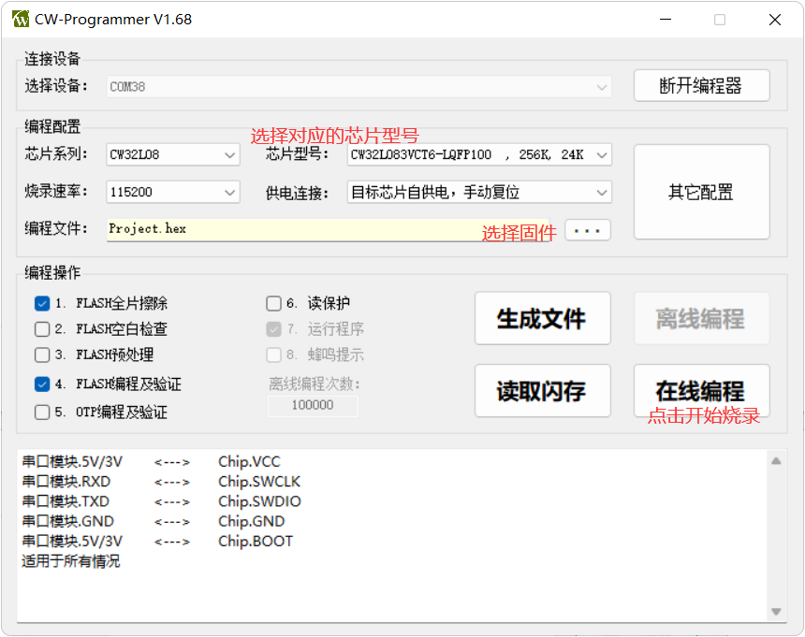Enable the FLASH空白检查 option
Viewport: 805px width, 637px height.
[41, 329]
